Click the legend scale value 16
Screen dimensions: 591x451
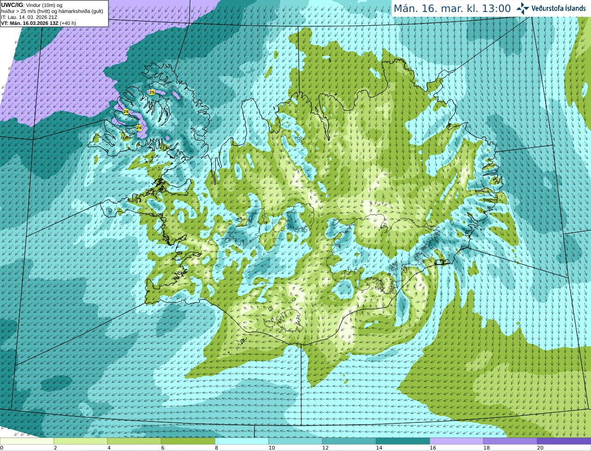(x=433, y=448)
